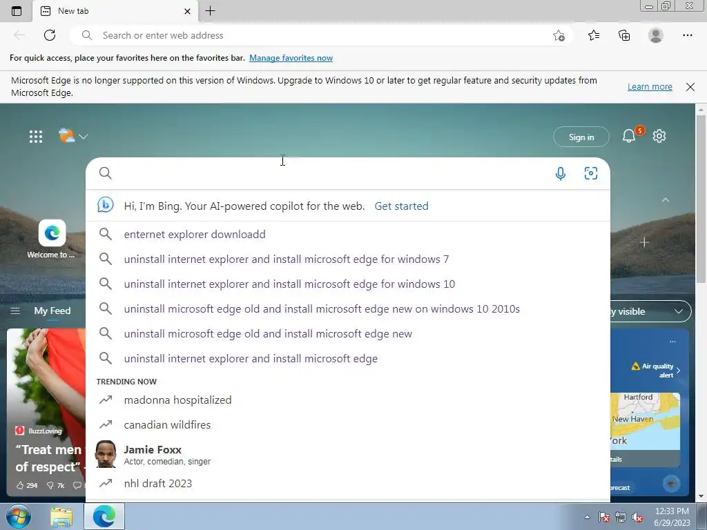Open the app launcher grid icon

[36, 137]
